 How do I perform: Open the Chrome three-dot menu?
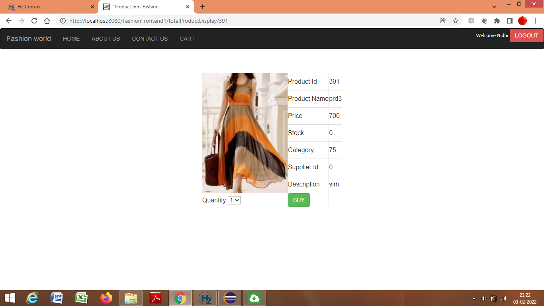click(536, 21)
